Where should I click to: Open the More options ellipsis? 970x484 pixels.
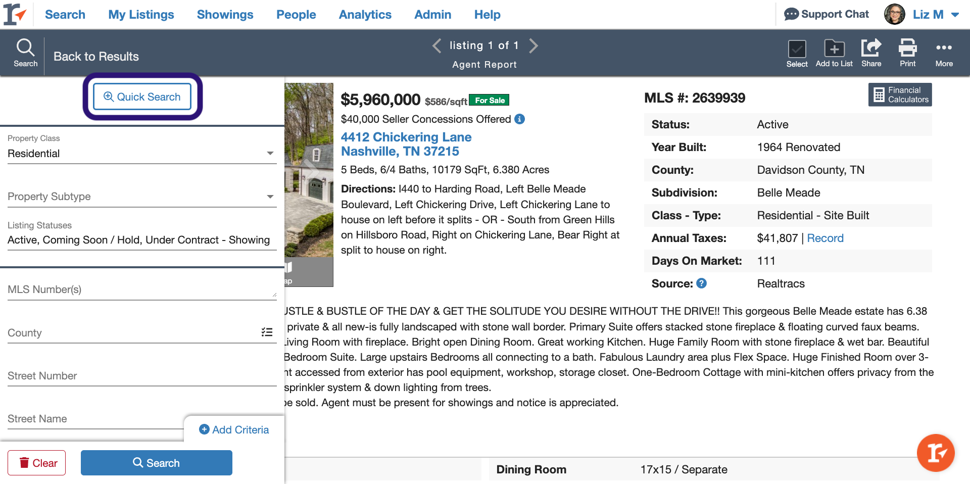(944, 49)
